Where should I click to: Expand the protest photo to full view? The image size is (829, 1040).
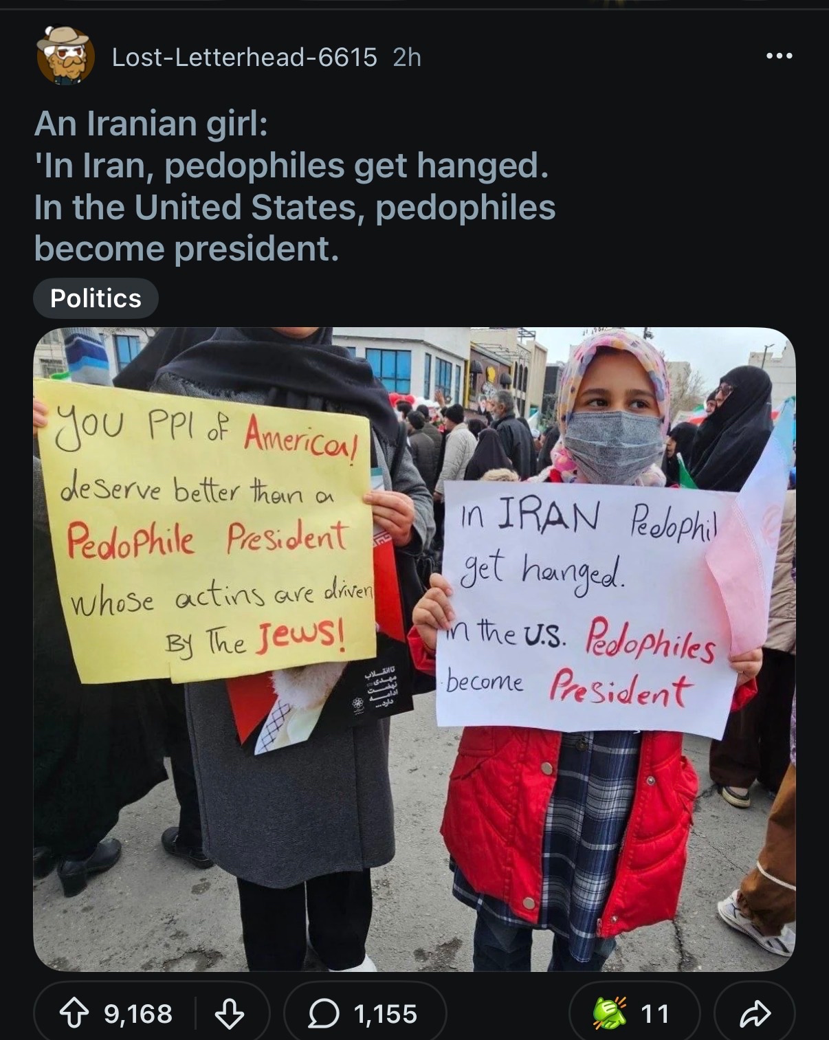pyautogui.click(x=414, y=649)
